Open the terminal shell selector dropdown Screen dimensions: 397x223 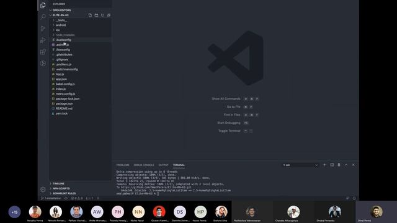click(x=300, y=165)
